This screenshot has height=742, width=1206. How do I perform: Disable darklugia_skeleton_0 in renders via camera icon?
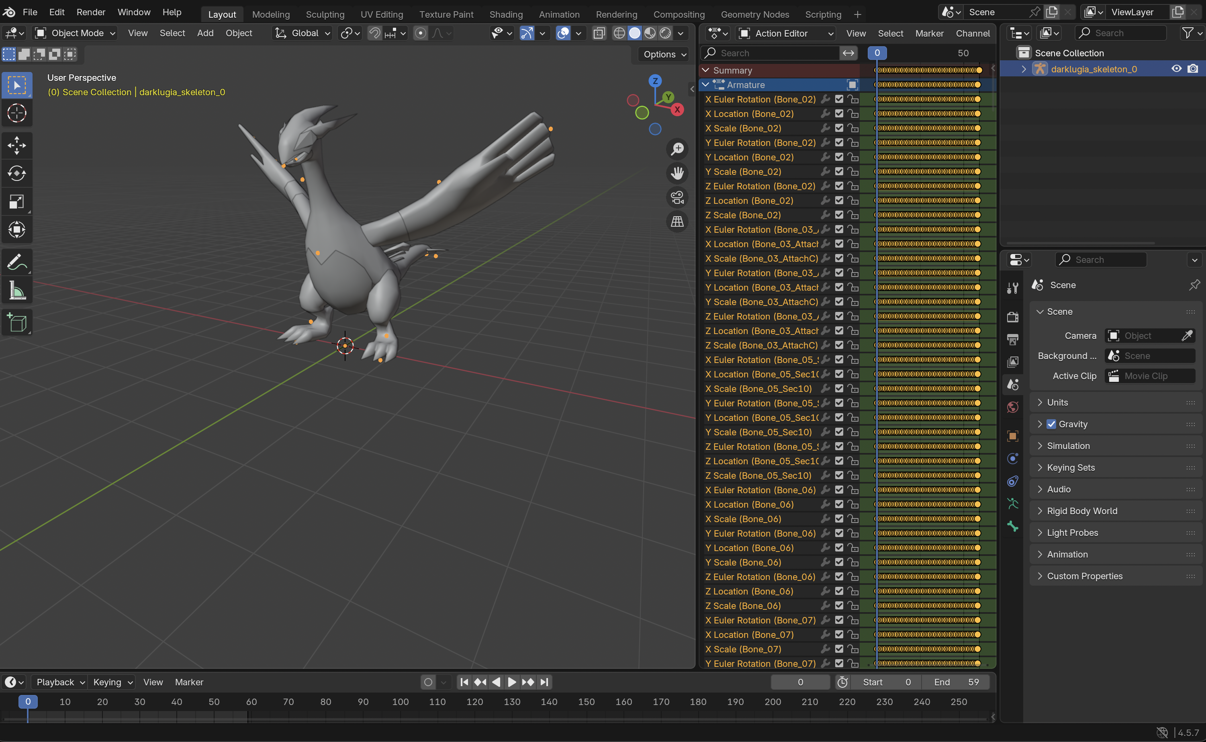(1193, 69)
